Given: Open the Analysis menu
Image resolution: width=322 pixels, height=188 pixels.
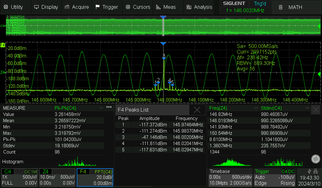Looking at the screenshot, I should 199,7.
